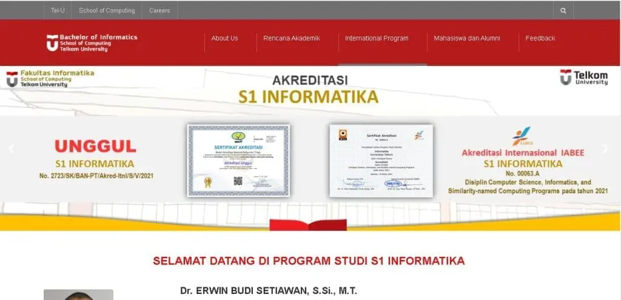621x300 pixels.
Task: Click the Fakultas Informatika banner logo
Action: [50, 78]
